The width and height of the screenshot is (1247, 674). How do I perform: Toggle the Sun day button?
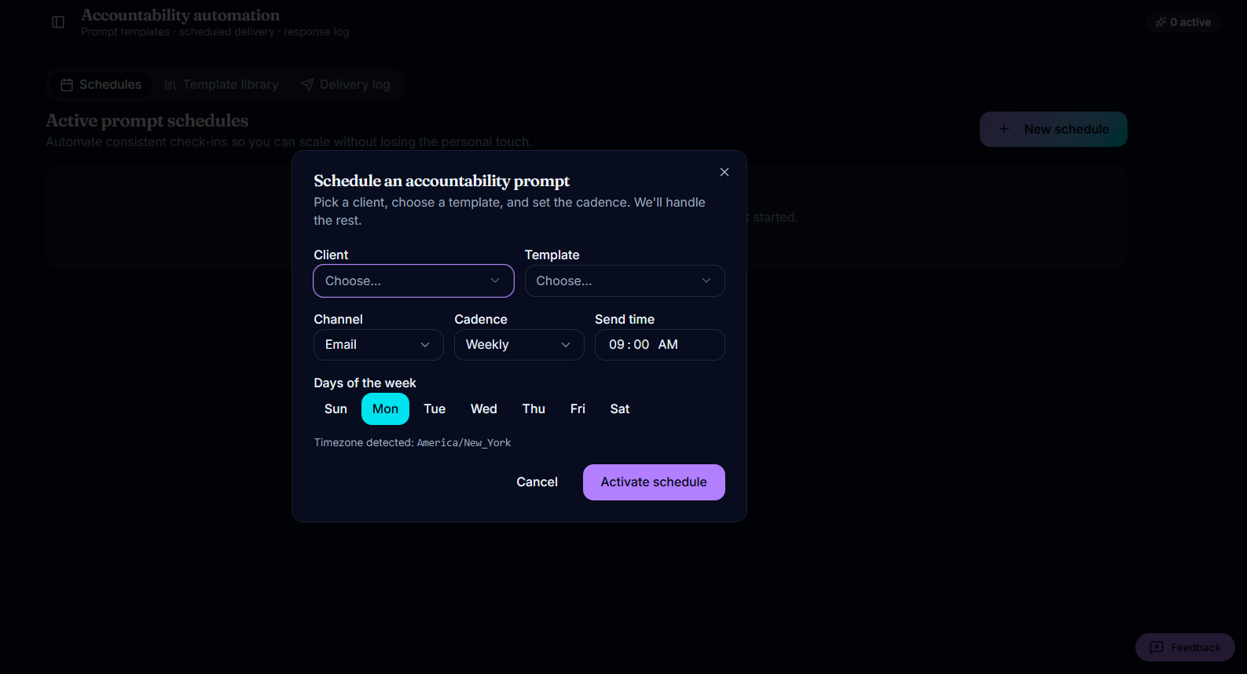coord(336,409)
